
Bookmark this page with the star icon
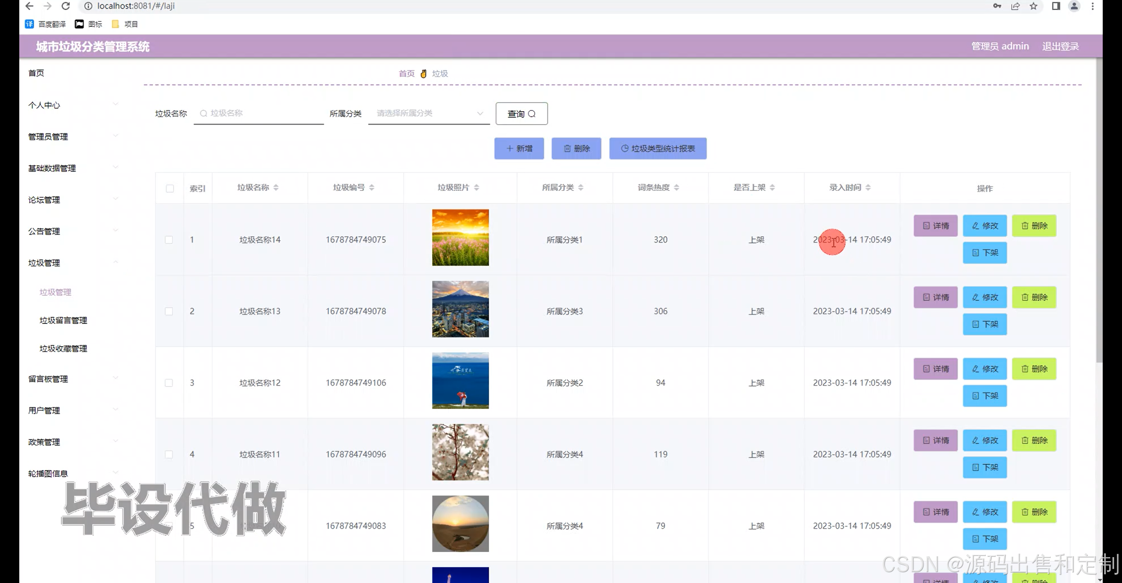pyautogui.click(x=1033, y=6)
